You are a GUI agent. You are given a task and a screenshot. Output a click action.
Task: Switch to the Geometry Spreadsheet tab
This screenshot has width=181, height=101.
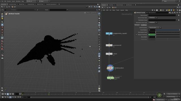(x=51, y=4)
